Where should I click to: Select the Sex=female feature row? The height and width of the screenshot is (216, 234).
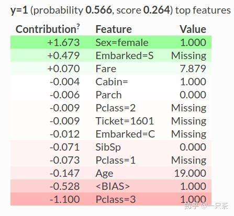(x=111, y=42)
